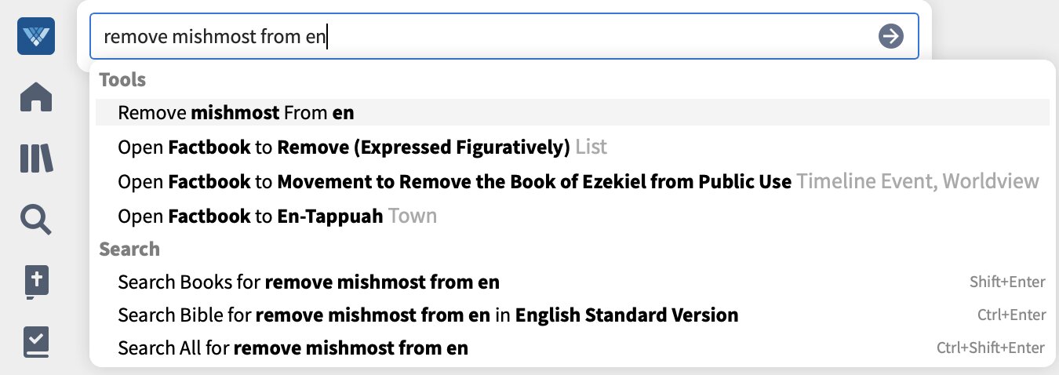
Task: Submit the command with arrow button
Action: click(x=890, y=35)
